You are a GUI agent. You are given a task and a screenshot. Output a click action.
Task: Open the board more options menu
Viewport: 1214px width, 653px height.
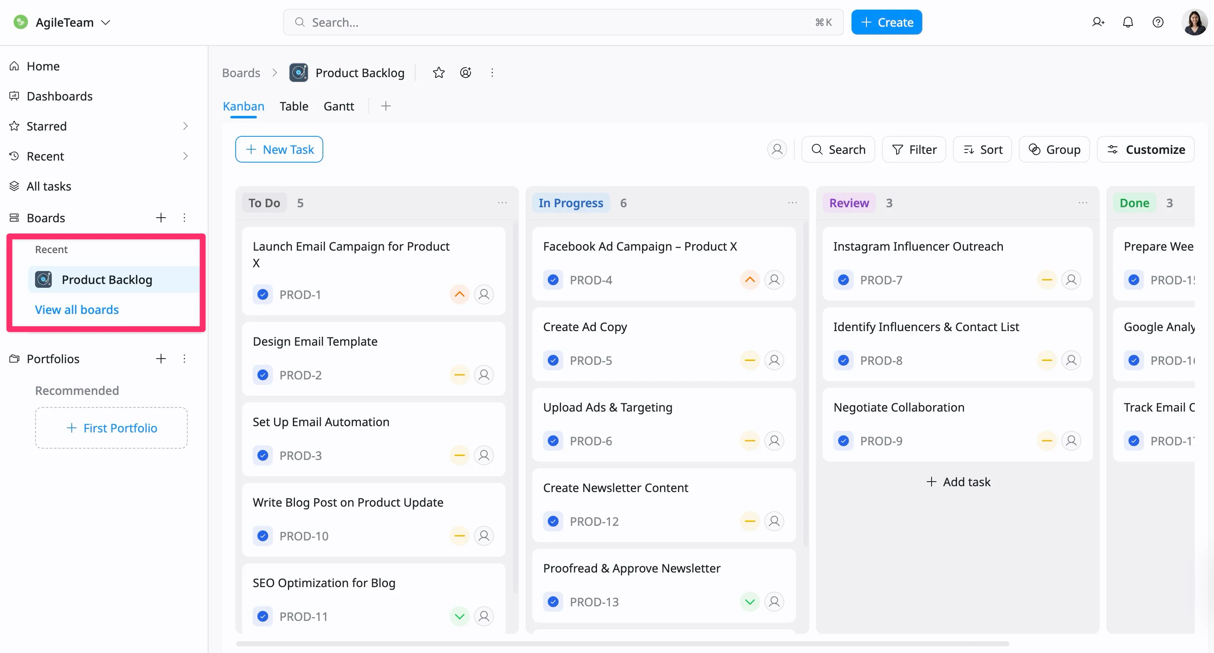point(492,73)
